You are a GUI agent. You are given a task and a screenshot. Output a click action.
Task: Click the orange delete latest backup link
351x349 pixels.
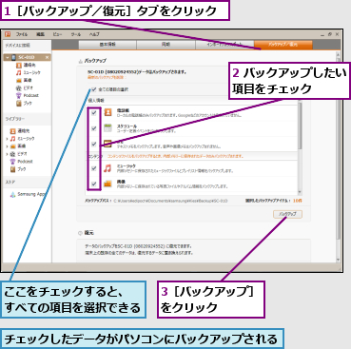click(107, 77)
